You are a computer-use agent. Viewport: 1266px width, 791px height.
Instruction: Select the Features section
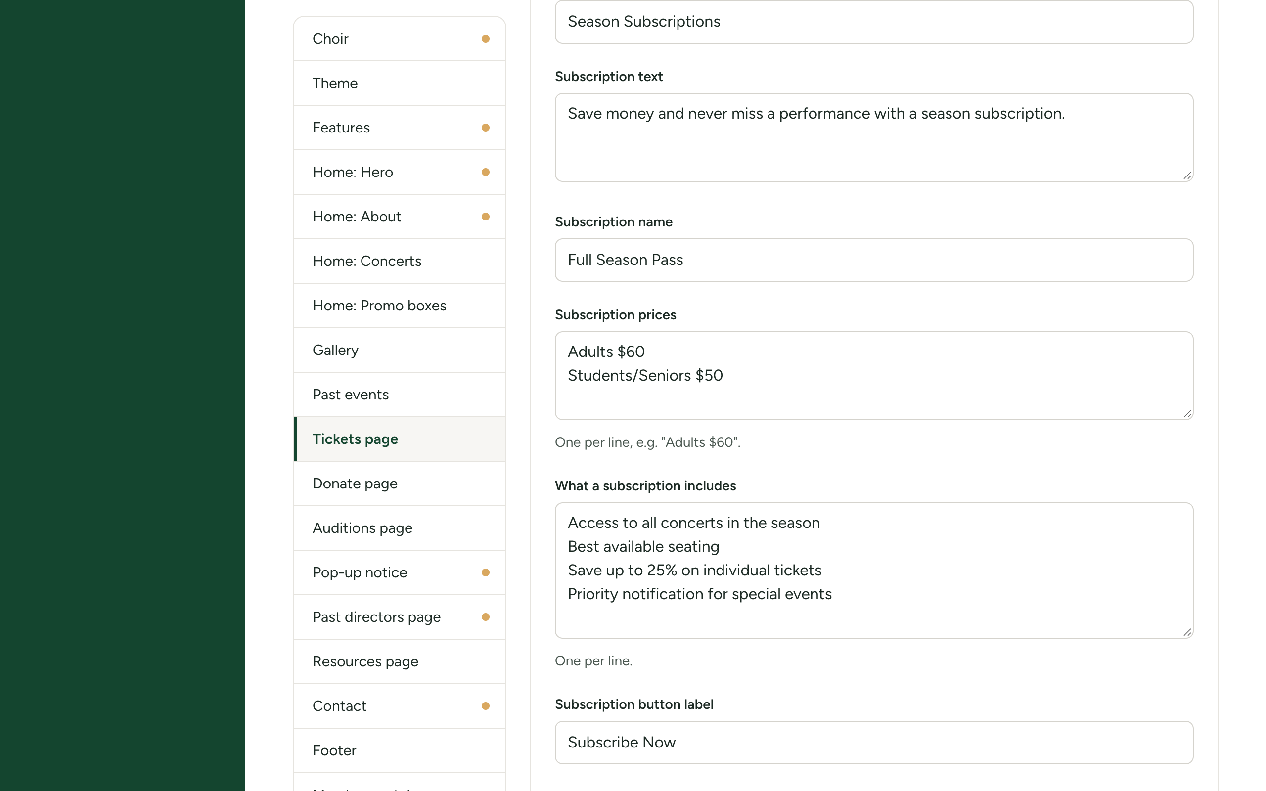399,128
